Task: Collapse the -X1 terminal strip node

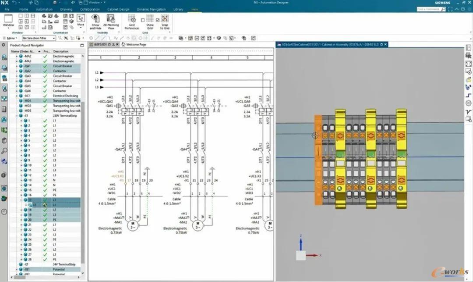Action: pyautogui.click(x=17, y=116)
